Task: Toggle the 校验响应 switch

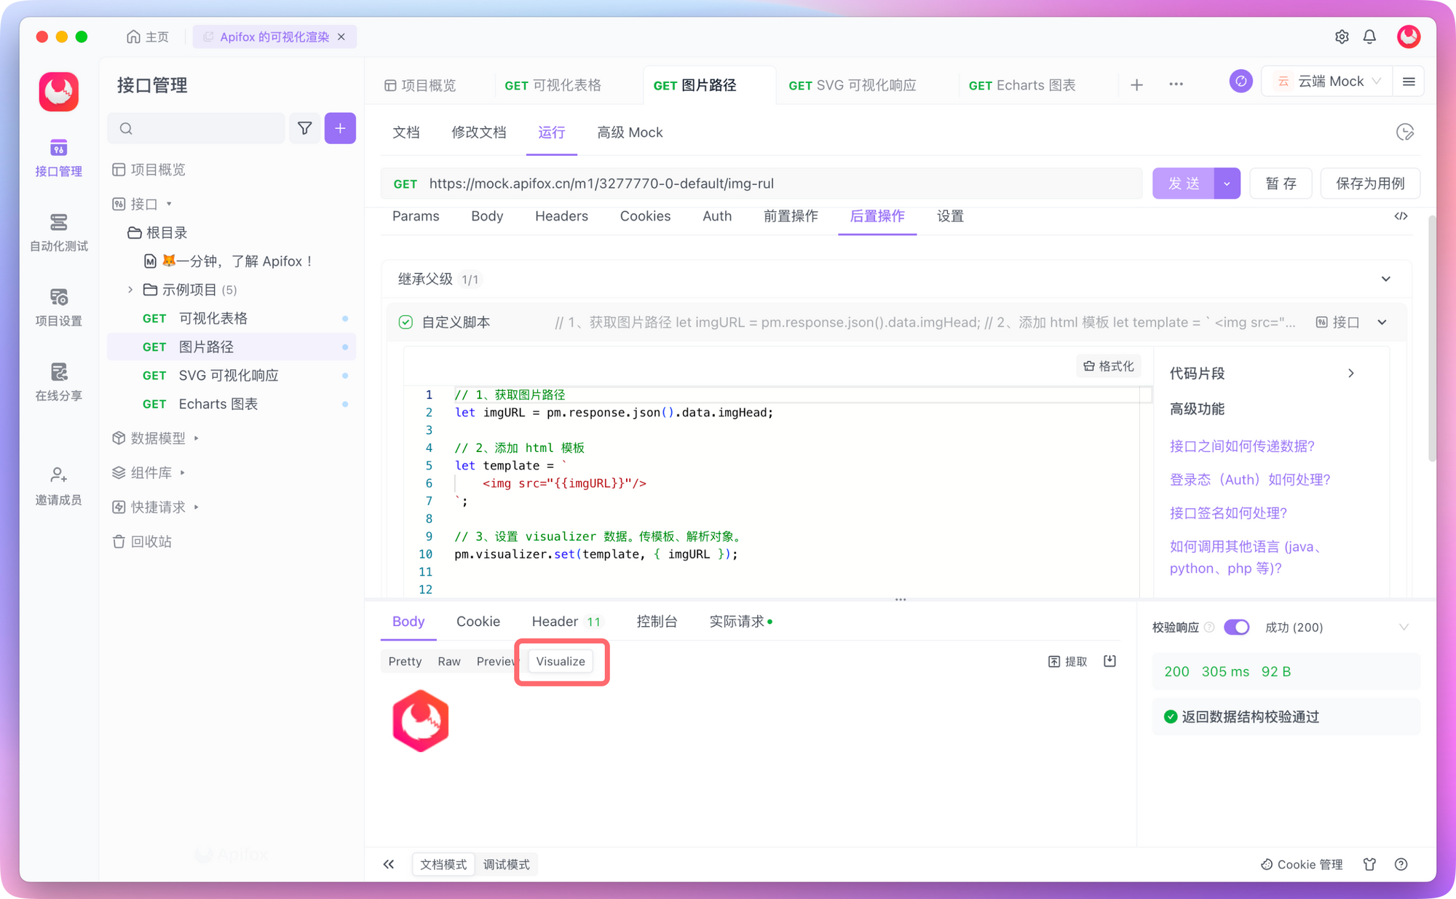Action: (1236, 627)
